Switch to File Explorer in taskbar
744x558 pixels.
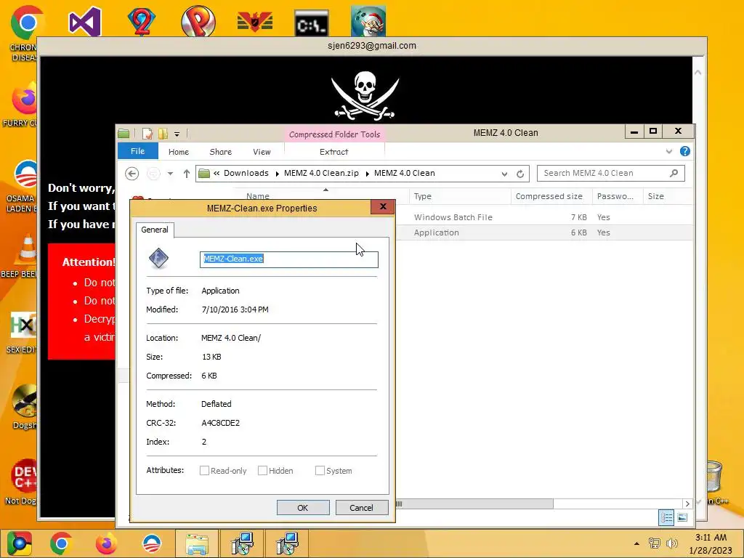tap(197, 543)
